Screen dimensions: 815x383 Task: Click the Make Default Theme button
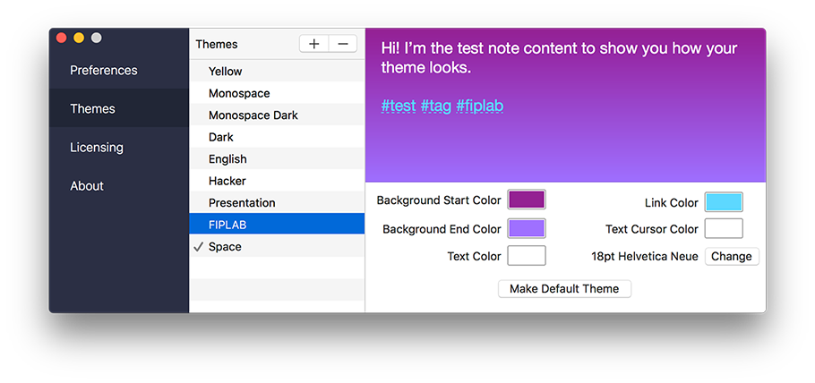coord(564,289)
